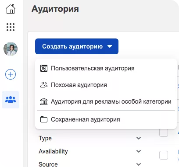Tick the checkbox beside the Type filter

pos(164,132)
